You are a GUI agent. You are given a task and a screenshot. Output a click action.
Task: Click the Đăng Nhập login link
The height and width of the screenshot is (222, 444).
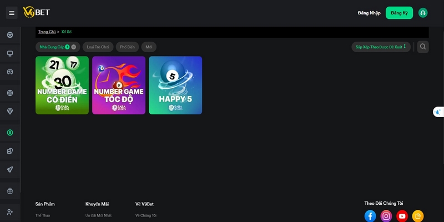(x=369, y=13)
